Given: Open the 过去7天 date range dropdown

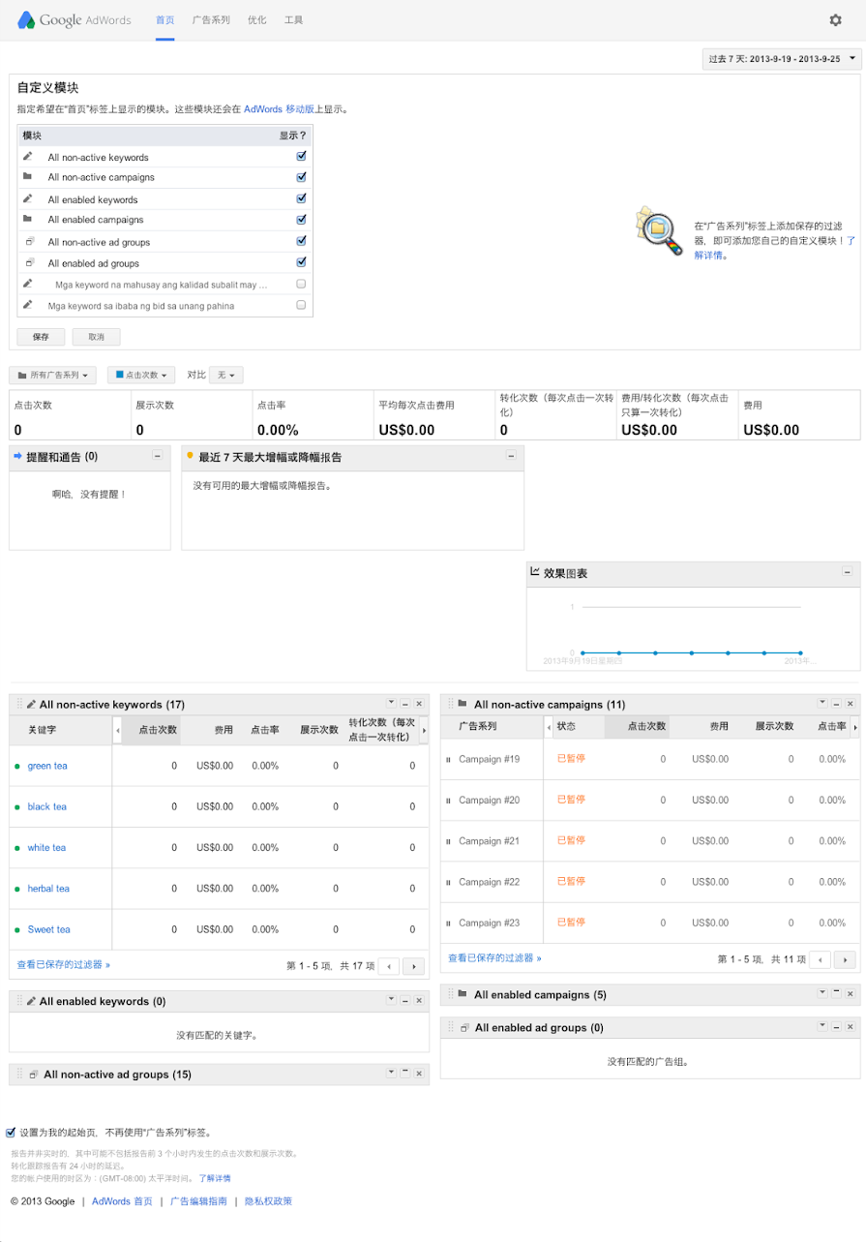Looking at the screenshot, I should pyautogui.click(x=781, y=58).
